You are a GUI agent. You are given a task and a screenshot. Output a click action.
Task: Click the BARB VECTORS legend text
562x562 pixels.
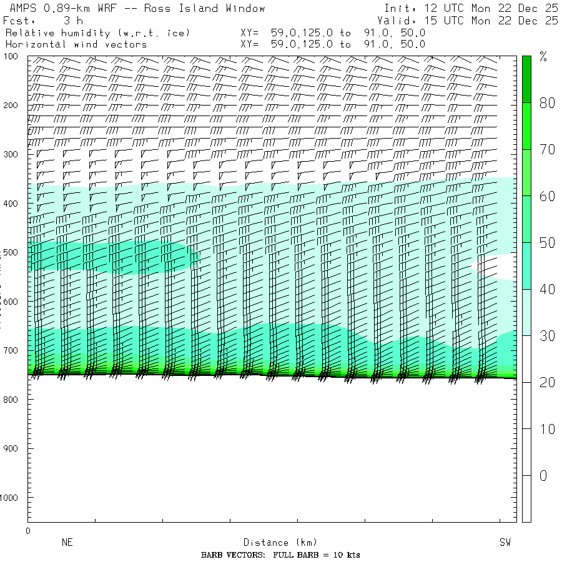pos(280,555)
